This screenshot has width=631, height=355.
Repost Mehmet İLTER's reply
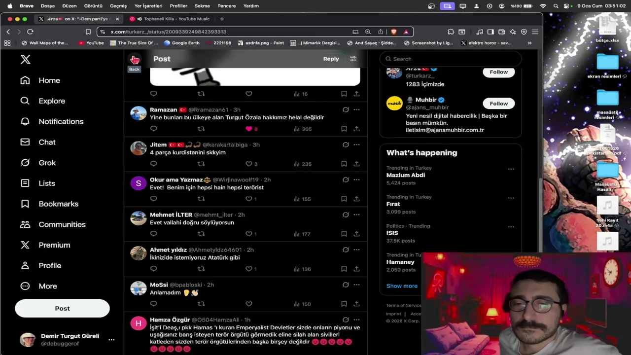[201, 234]
